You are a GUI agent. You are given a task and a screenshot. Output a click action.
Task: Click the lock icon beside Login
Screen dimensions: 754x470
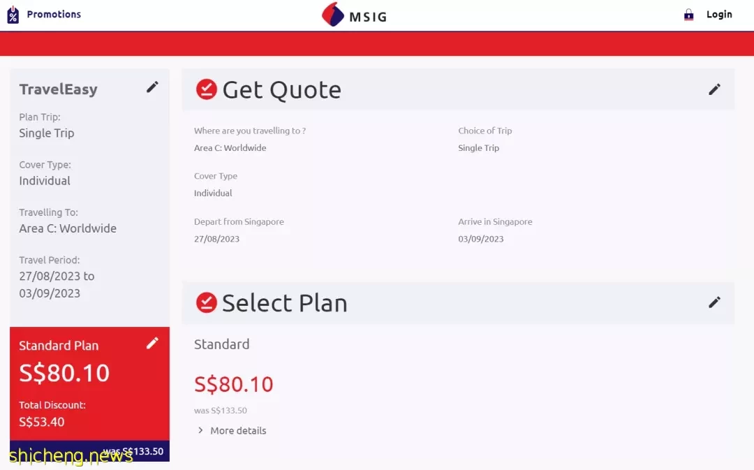688,15
